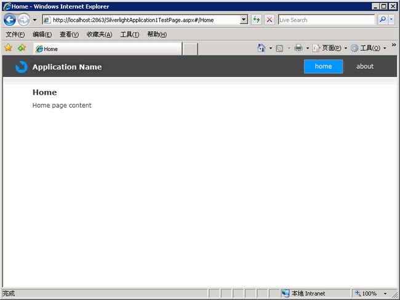The width and height of the screenshot is (400, 300).
Task: Open the 查看(V) menu
Action: tap(69, 34)
